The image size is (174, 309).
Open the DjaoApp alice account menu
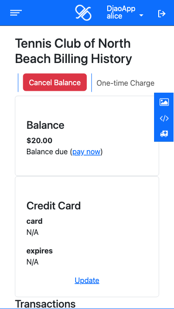click(x=125, y=13)
